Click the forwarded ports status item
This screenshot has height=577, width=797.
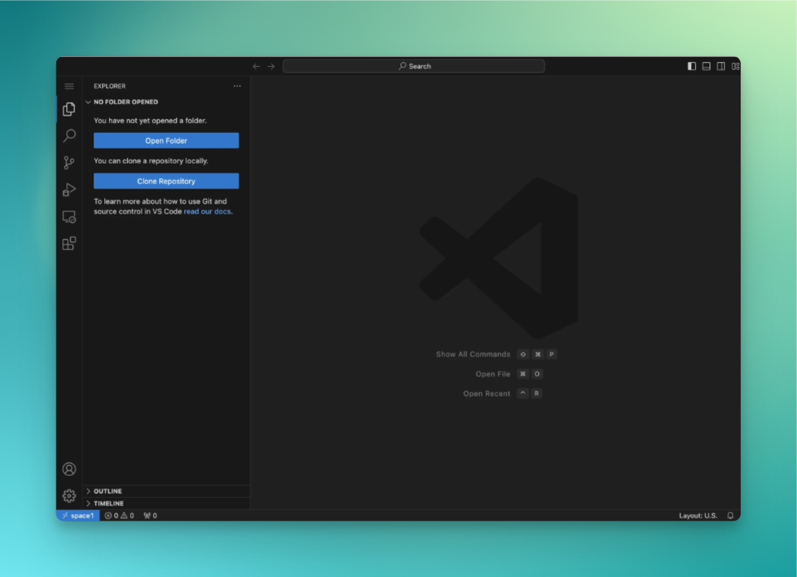pyautogui.click(x=150, y=515)
